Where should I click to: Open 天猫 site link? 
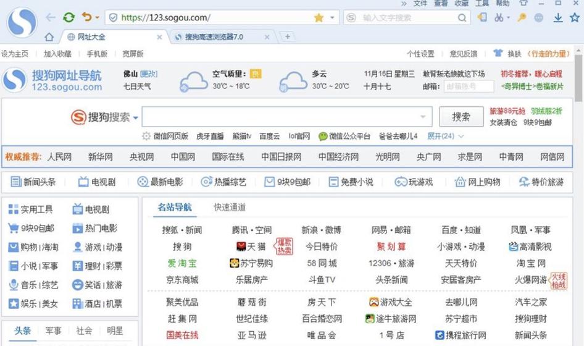[251, 247]
